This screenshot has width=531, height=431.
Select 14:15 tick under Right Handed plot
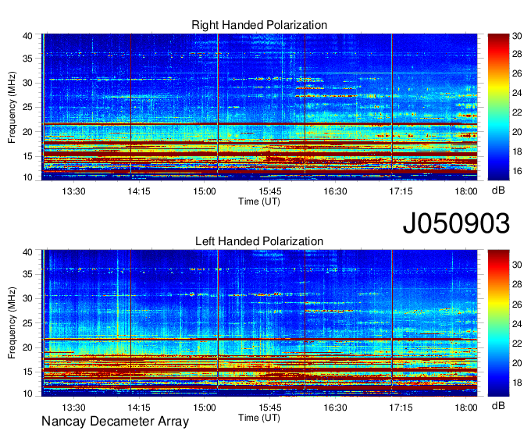pyautogui.click(x=139, y=191)
